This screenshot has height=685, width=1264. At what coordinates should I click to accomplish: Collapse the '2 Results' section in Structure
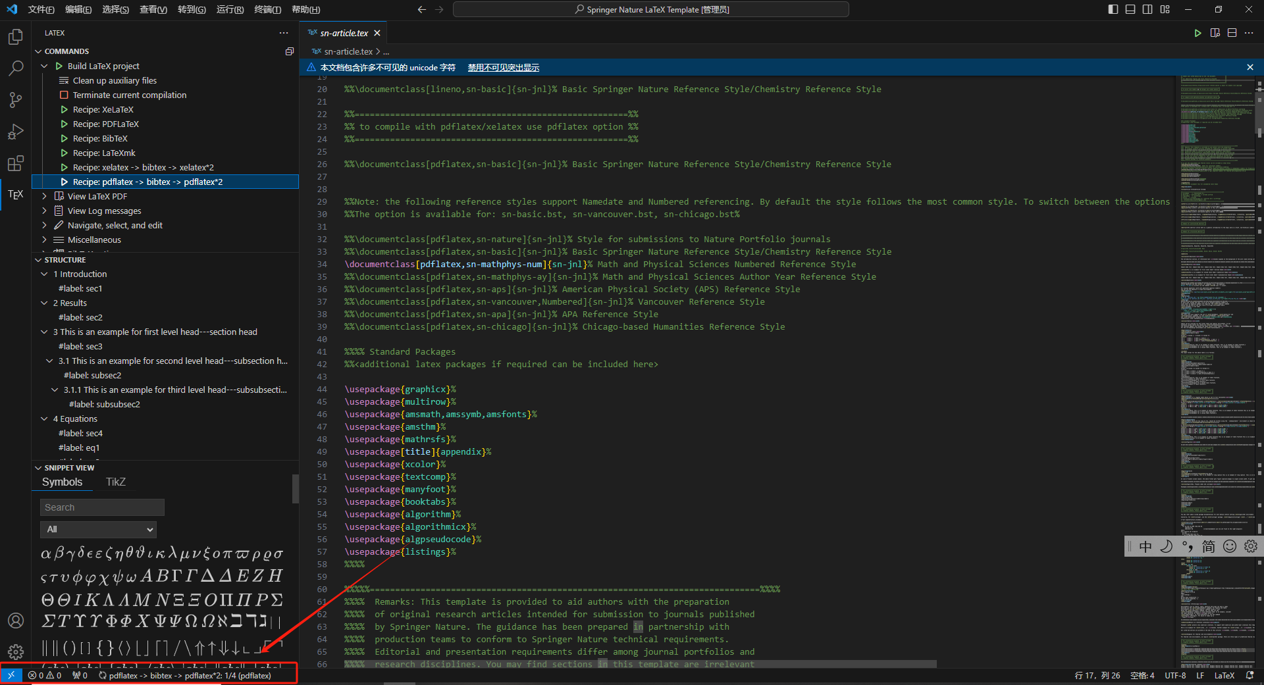[44, 303]
